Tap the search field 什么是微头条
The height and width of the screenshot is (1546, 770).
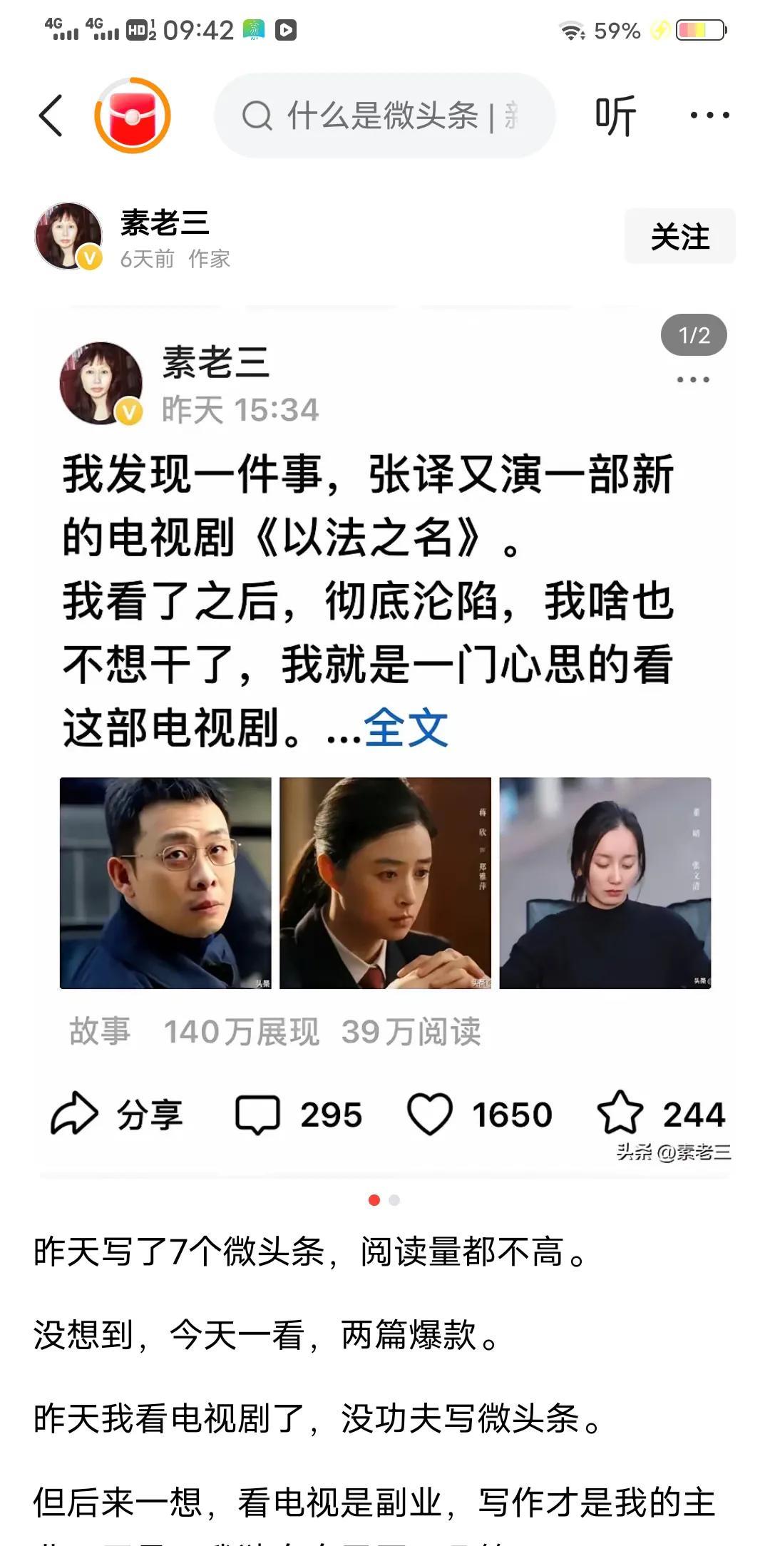[384, 115]
